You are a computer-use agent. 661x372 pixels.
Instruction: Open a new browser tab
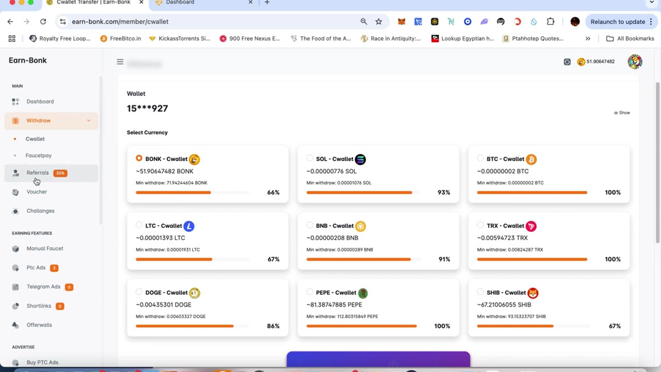(x=267, y=3)
